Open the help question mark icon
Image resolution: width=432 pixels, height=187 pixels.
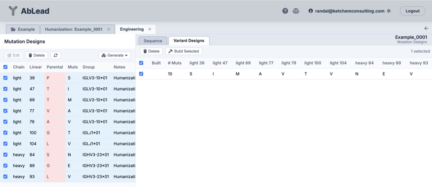click(x=285, y=11)
